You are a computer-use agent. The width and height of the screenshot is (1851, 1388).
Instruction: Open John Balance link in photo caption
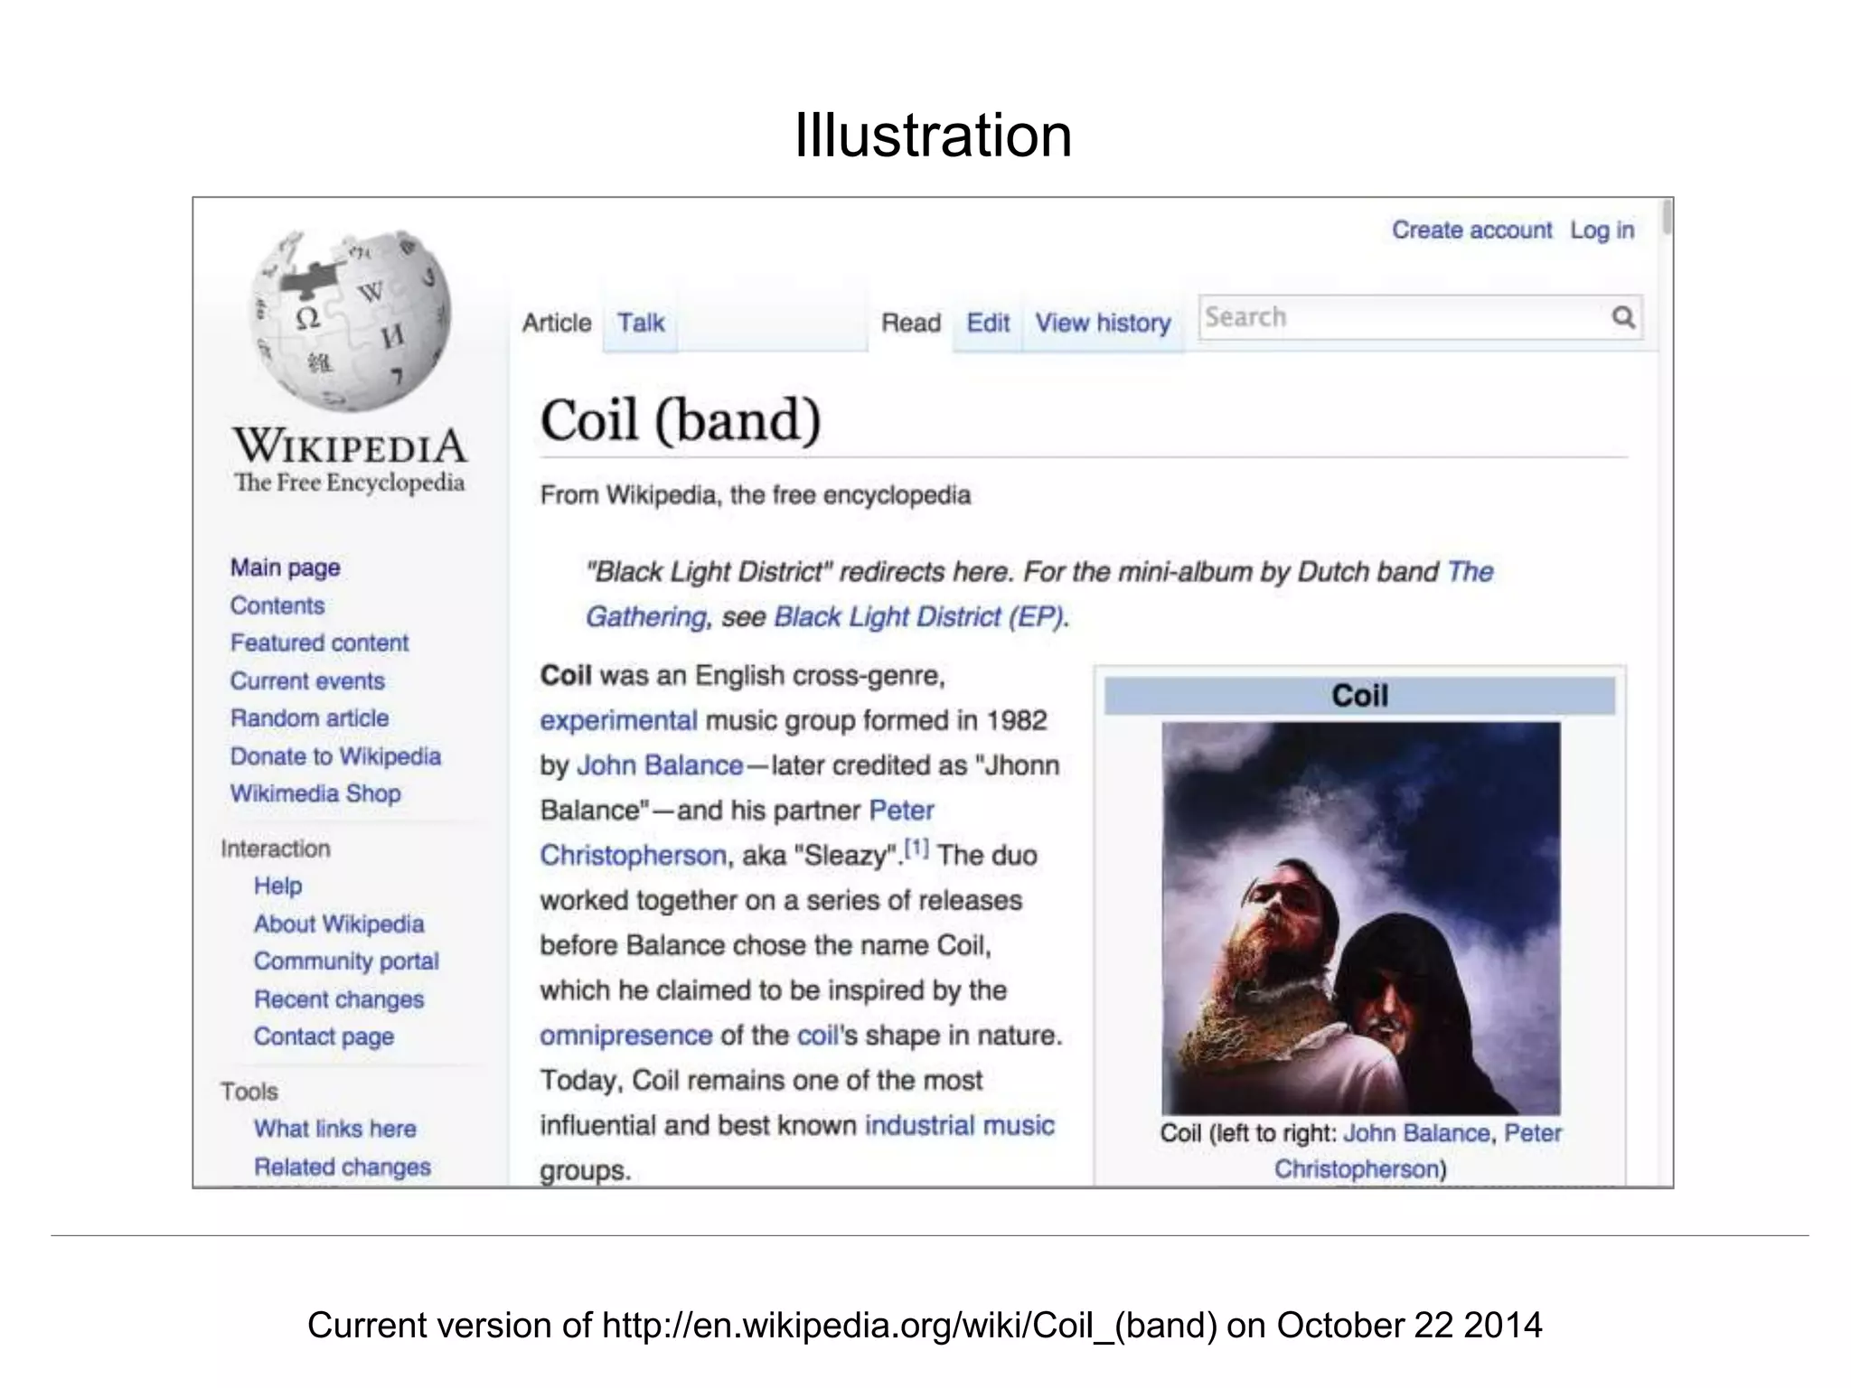click(x=1416, y=1133)
